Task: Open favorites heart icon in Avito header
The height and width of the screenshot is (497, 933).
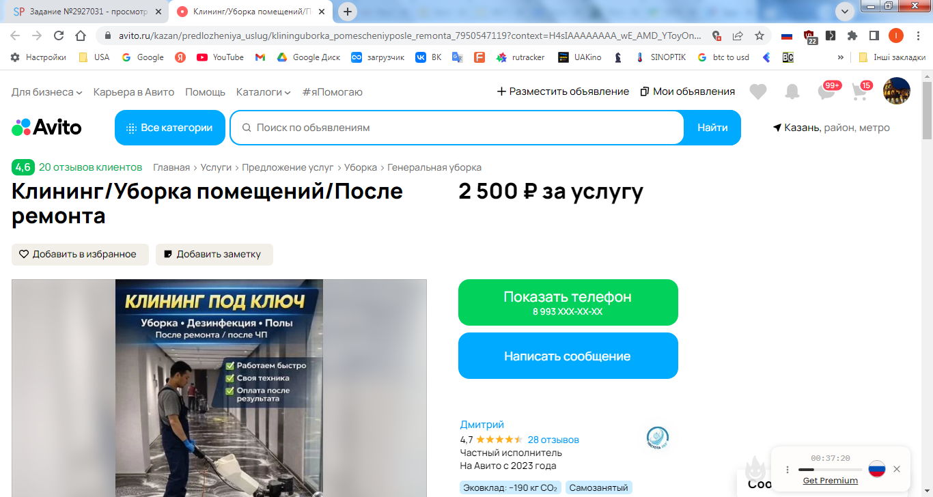Action: click(x=757, y=91)
